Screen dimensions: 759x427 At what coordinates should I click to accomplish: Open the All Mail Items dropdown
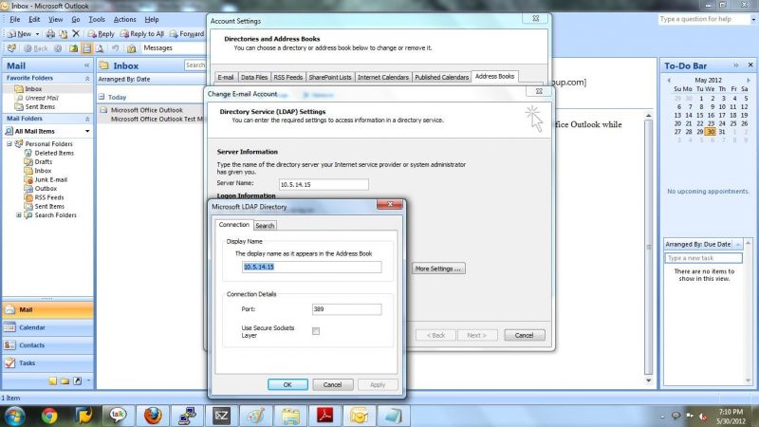pos(87,131)
